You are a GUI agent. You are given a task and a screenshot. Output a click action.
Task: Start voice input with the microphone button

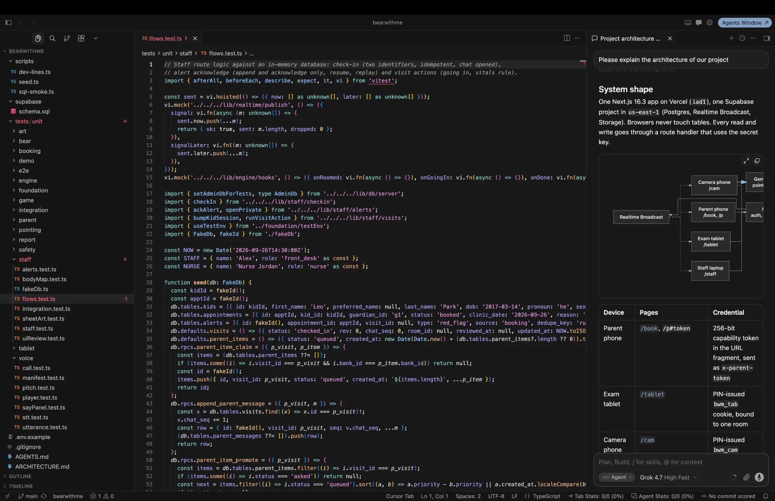pos(759,477)
